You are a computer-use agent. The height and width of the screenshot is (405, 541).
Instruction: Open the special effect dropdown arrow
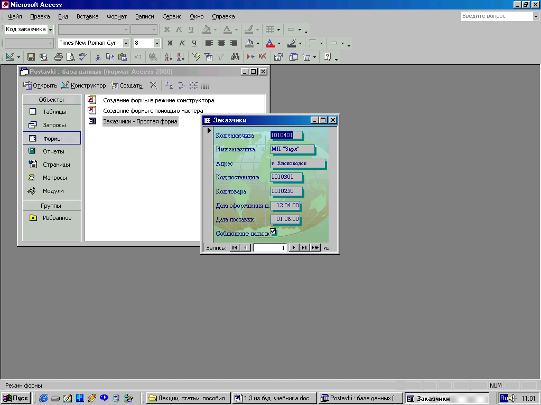point(342,43)
